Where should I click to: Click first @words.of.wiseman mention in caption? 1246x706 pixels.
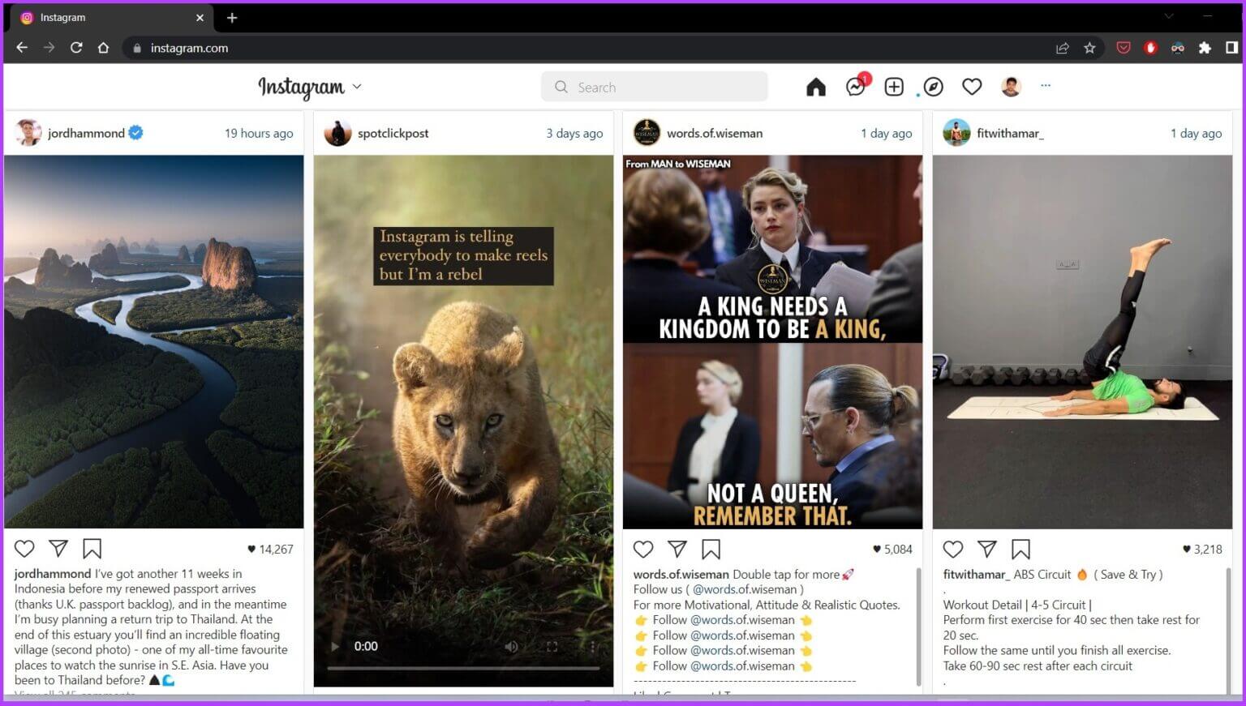tap(745, 589)
